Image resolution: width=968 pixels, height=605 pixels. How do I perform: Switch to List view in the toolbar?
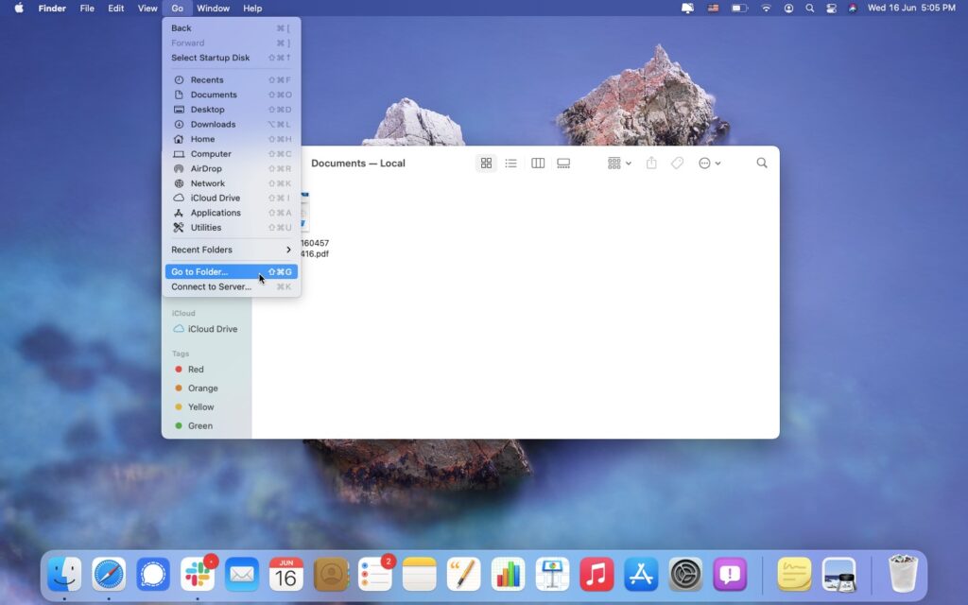click(x=511, y=163)
